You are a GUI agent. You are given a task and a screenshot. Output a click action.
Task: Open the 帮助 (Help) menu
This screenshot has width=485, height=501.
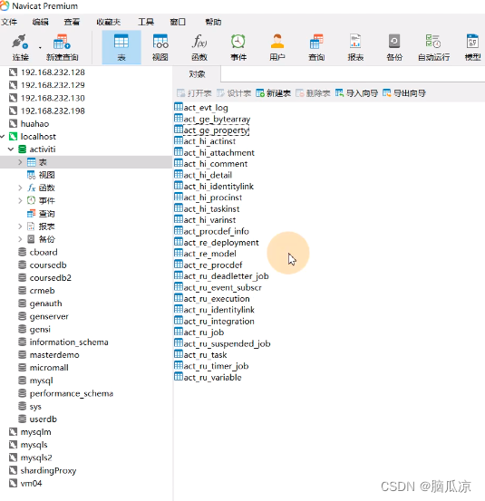click(x=213, y=22)
